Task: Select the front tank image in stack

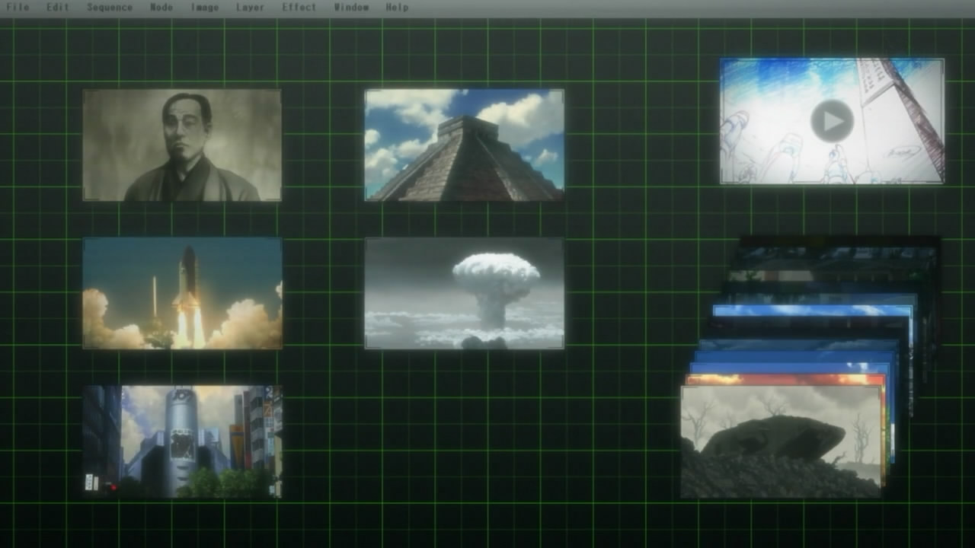Action: click(x=781, y=442)
